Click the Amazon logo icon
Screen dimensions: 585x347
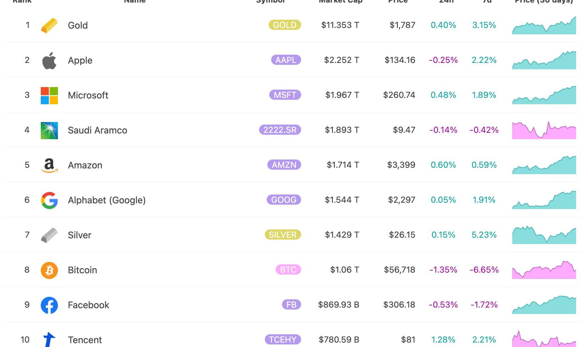49,165
